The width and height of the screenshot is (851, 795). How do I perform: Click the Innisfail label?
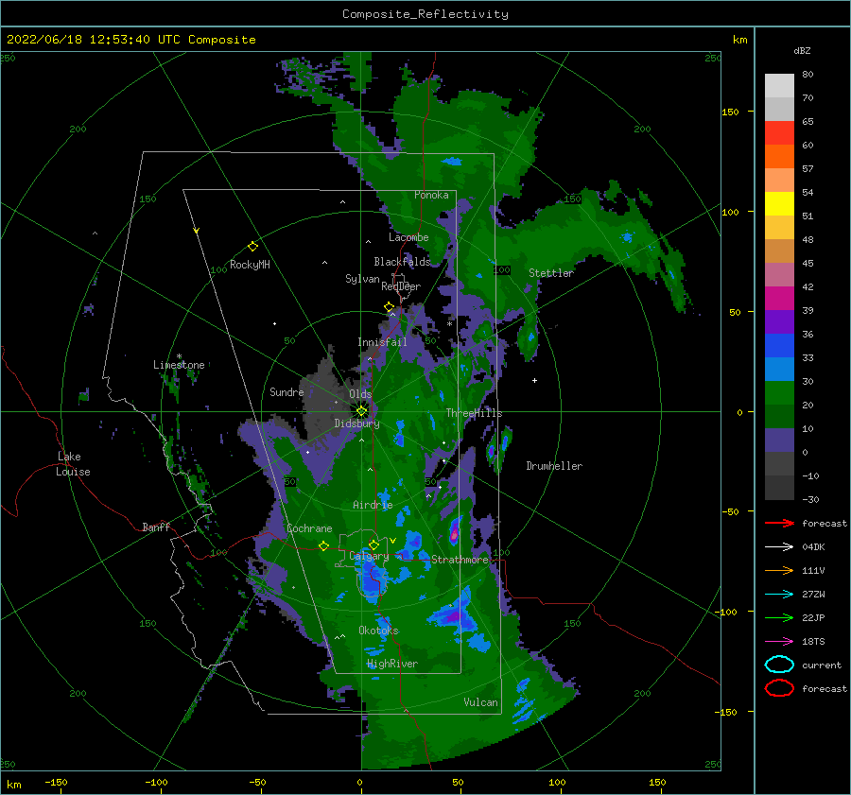tap(382, 342)
